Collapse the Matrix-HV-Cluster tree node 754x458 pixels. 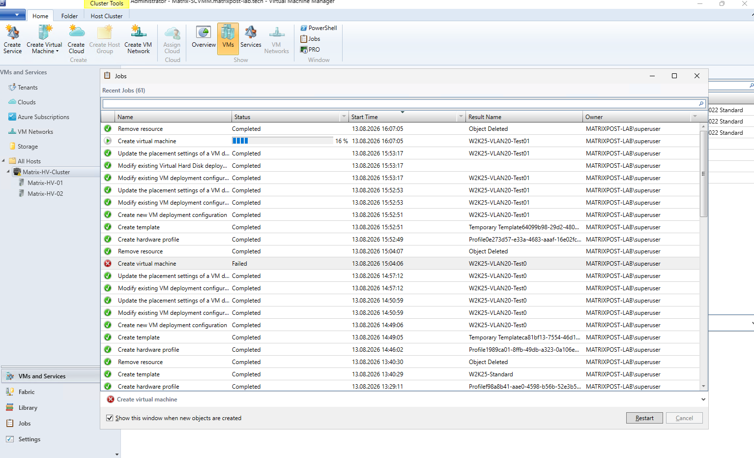pos(8,172)
